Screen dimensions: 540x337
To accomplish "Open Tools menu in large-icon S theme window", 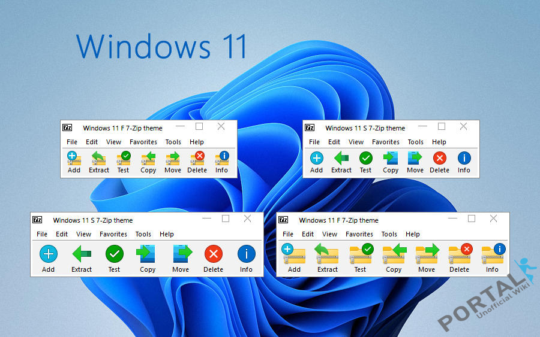I will (143, 234).
